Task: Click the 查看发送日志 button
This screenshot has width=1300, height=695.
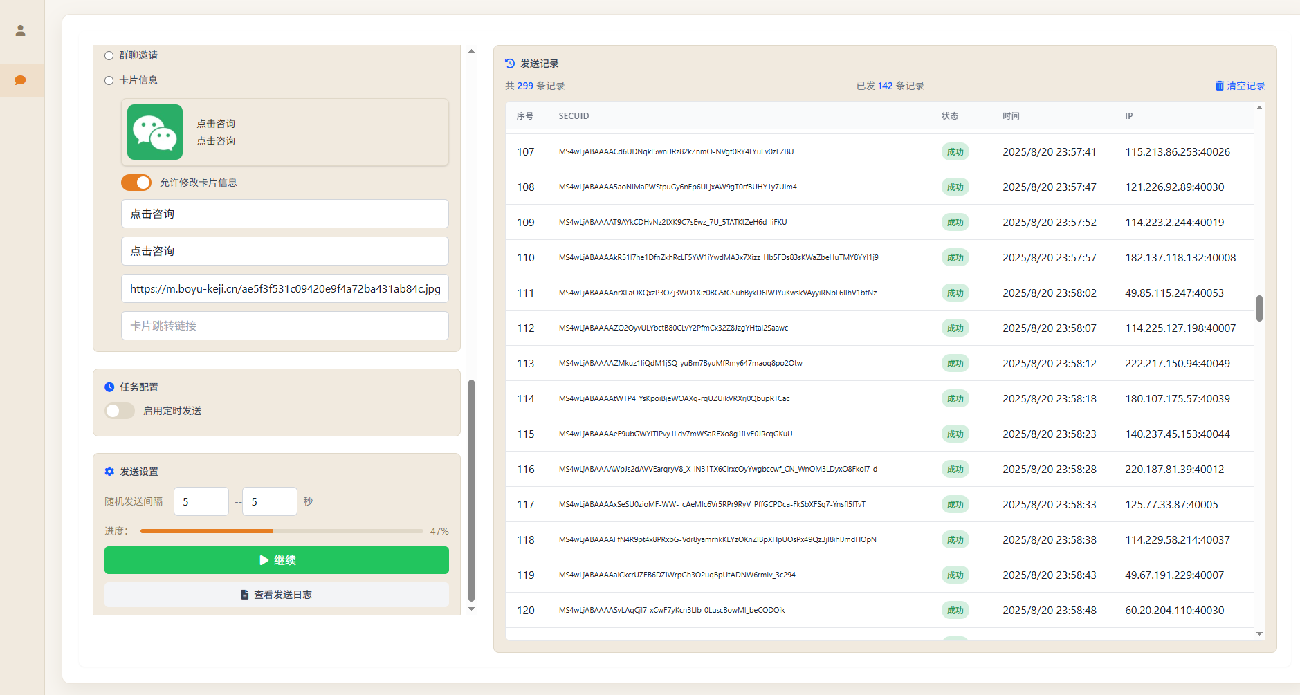Action: click(x=277, y=595)
